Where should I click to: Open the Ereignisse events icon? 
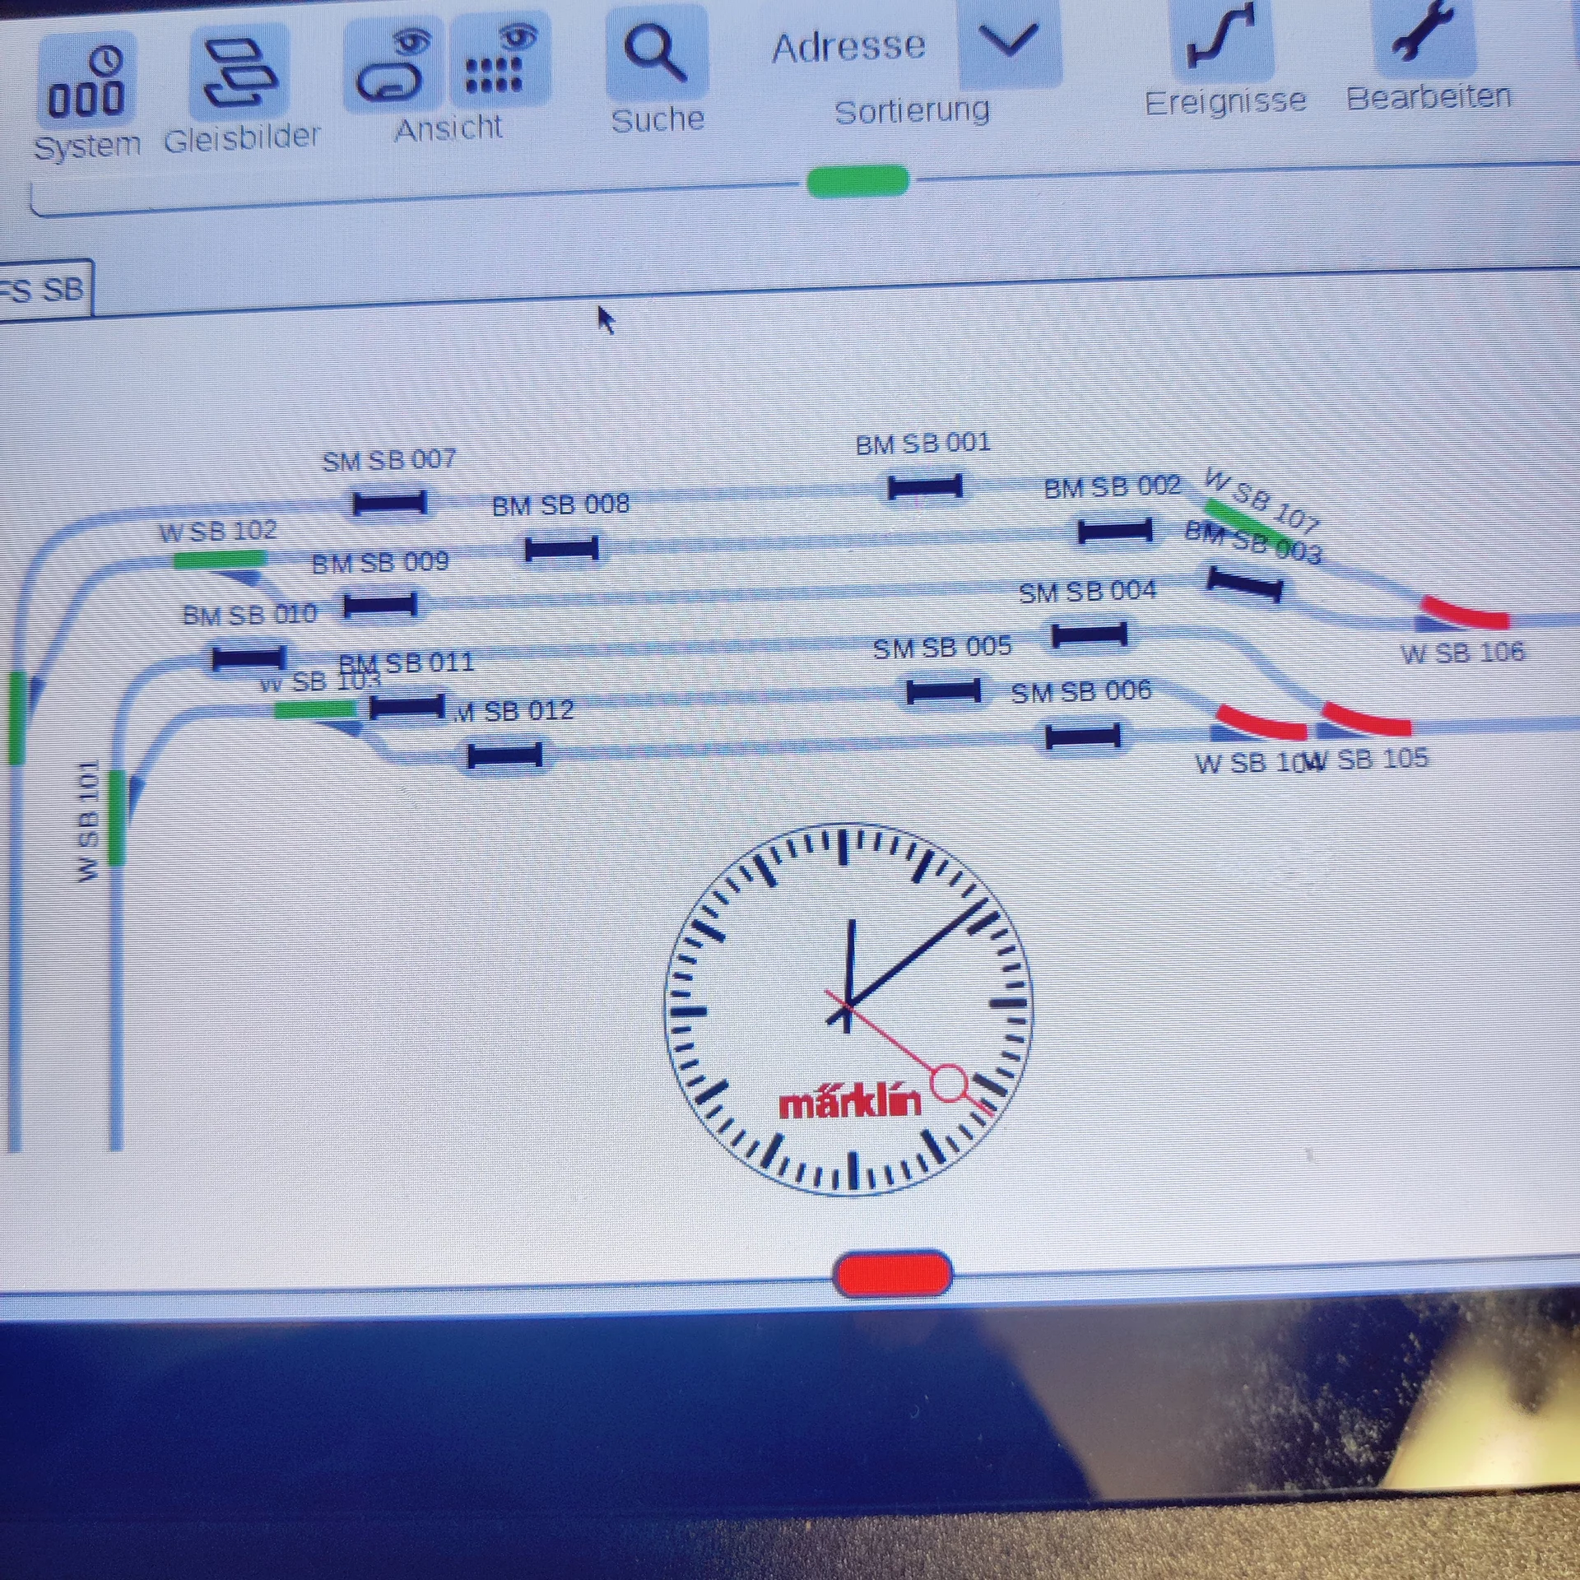click(1222, 39)
